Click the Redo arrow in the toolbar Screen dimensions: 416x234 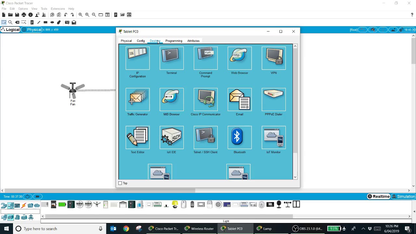[72, 15]
